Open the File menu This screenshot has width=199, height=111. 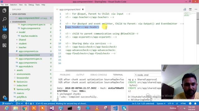tap(2, 5)
